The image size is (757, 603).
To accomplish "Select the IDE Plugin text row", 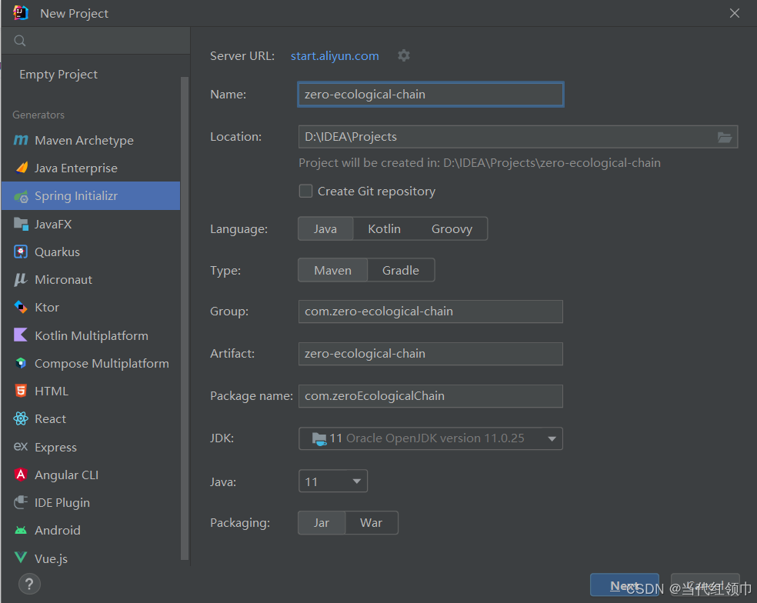I will (x=91, y=502).
